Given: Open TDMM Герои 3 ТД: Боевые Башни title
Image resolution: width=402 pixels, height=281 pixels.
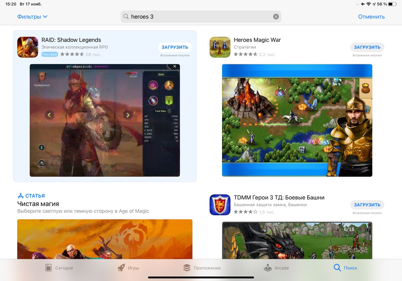Looking at the screenshot, I should pyautogui.click(x=279, y=197).
